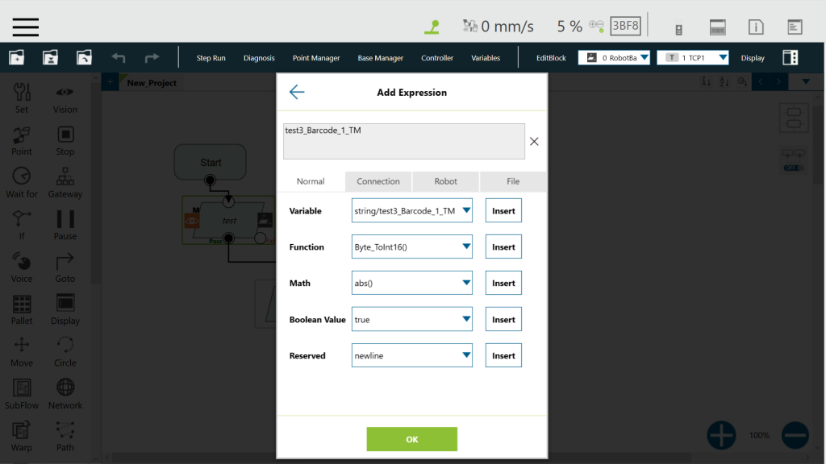Viewport: 826px width, 464px height.
Task: Open Point Manager in the toolbar
Action: click(x=316, y=58)
